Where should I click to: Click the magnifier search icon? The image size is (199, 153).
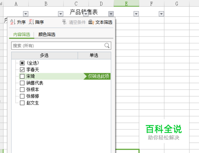click(x=107, y=46)
